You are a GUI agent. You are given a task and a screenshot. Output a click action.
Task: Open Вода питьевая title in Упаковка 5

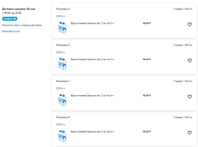tap(92, 59)
